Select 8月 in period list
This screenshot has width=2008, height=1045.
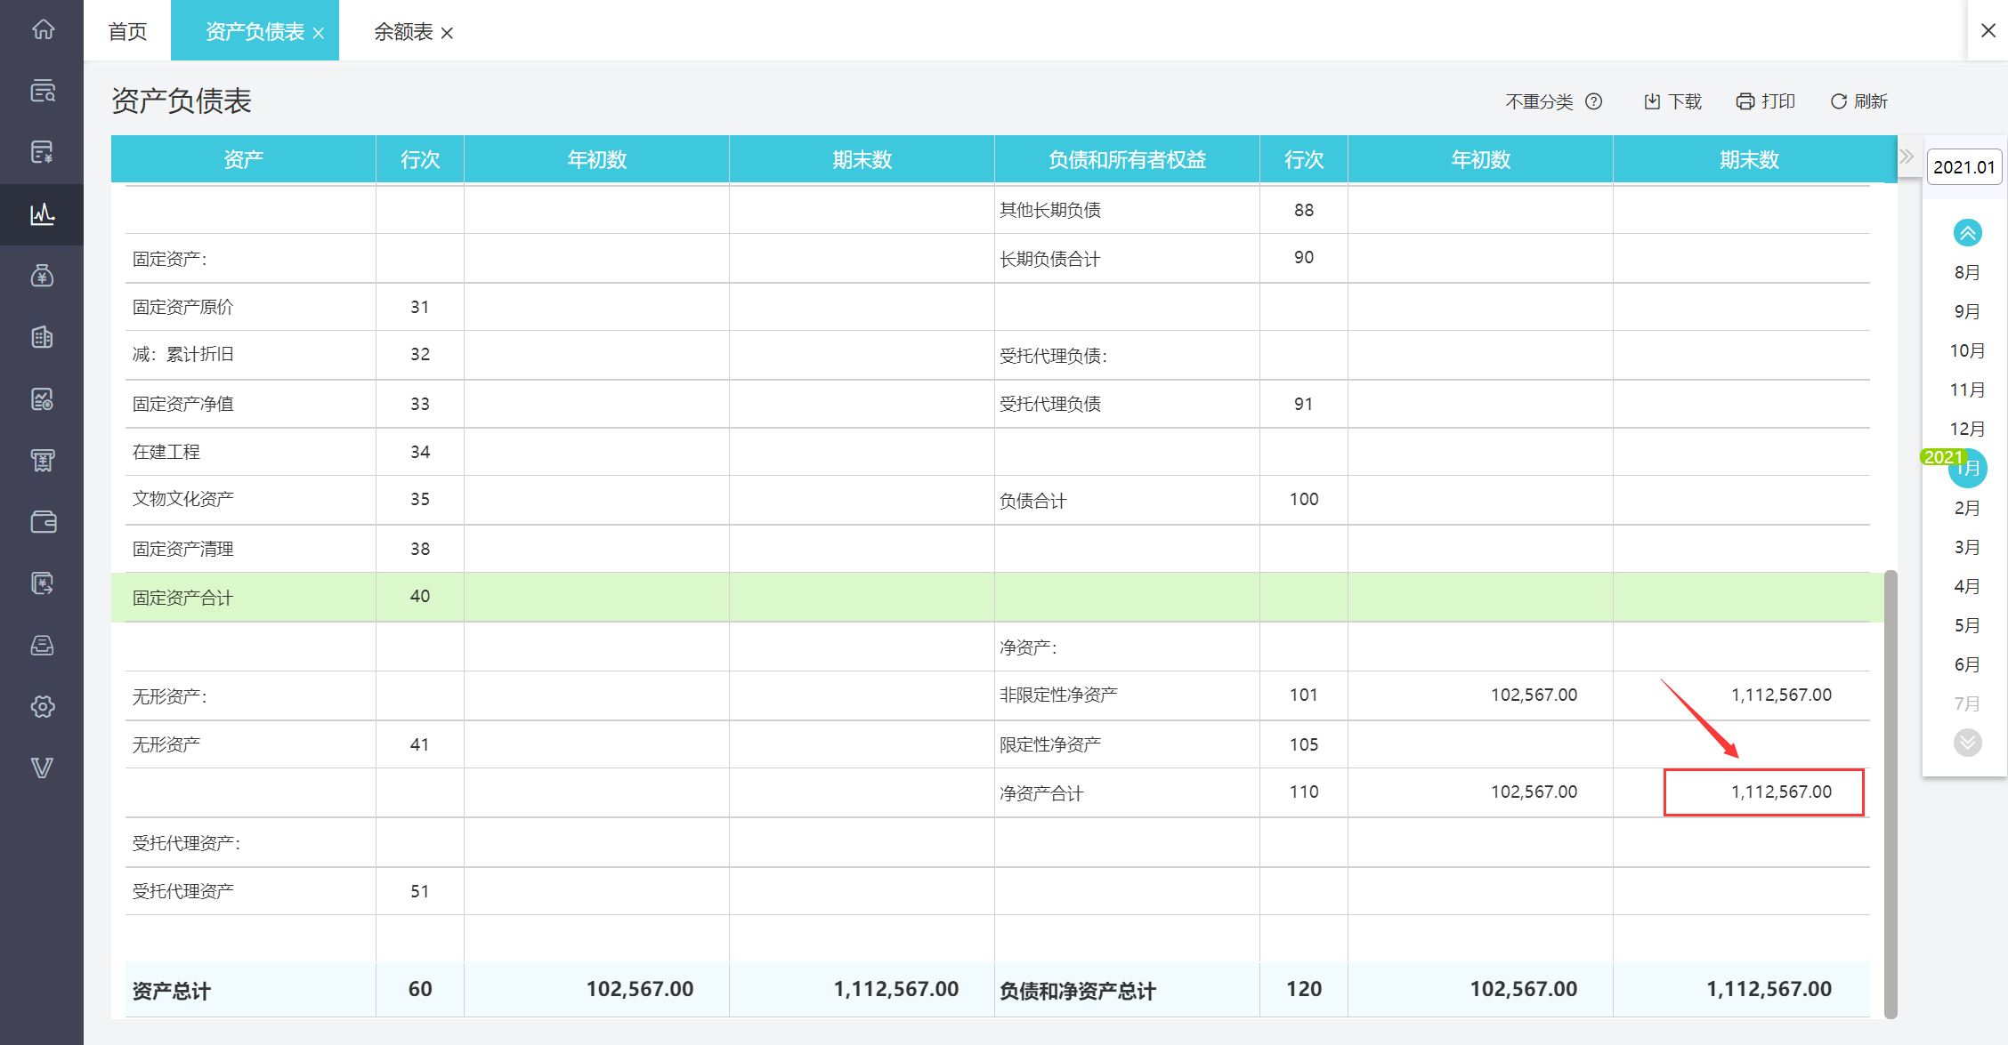tap(1967, 272)
